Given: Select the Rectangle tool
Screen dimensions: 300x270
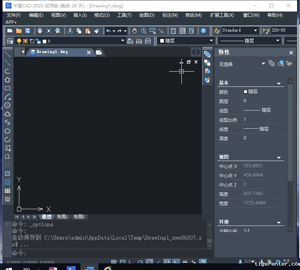Looking at the screenshot, I should point(7,88).
